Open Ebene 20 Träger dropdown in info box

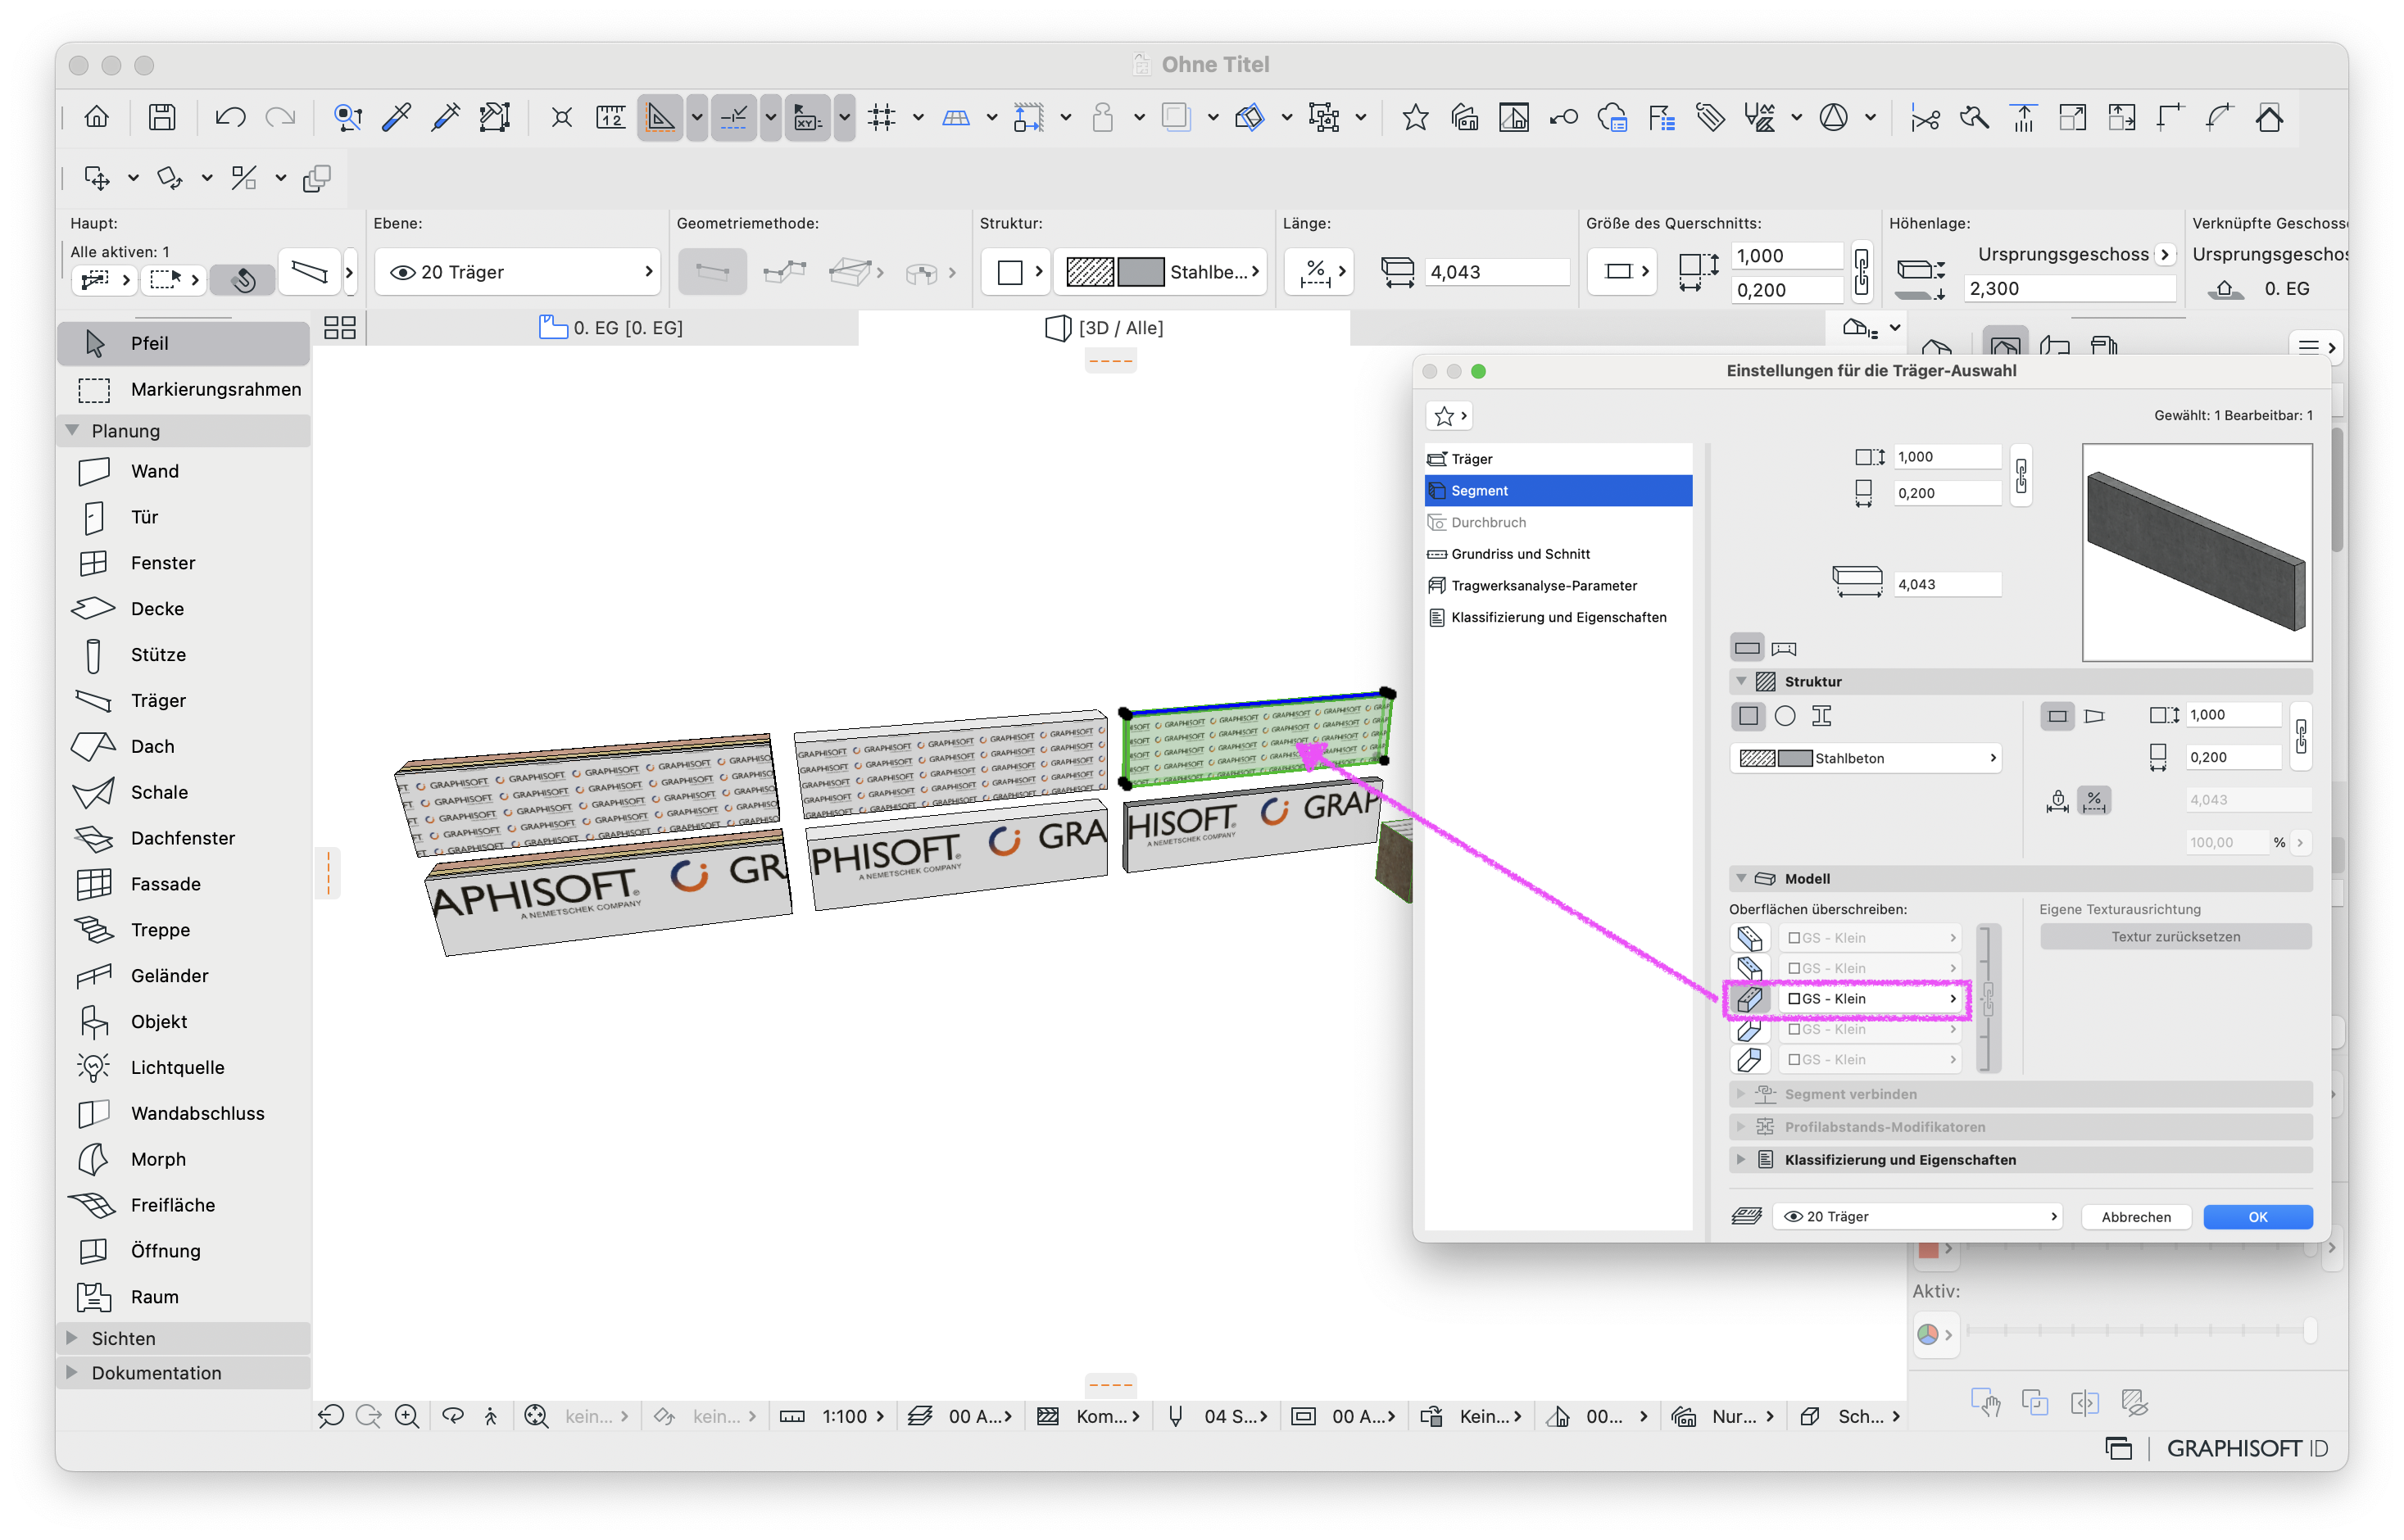[x=518, y=272]
